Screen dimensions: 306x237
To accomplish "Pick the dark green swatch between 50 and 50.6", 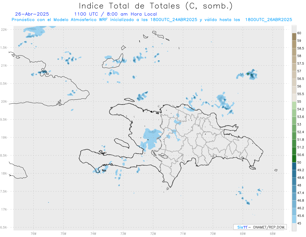I will 294,159.
